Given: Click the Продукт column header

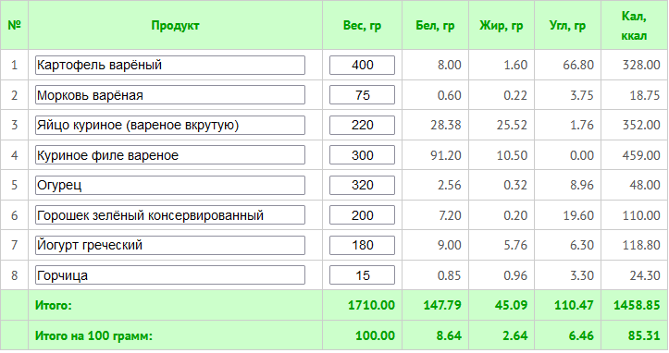Looking at the screenshot, I should click(x=175, y=26).
